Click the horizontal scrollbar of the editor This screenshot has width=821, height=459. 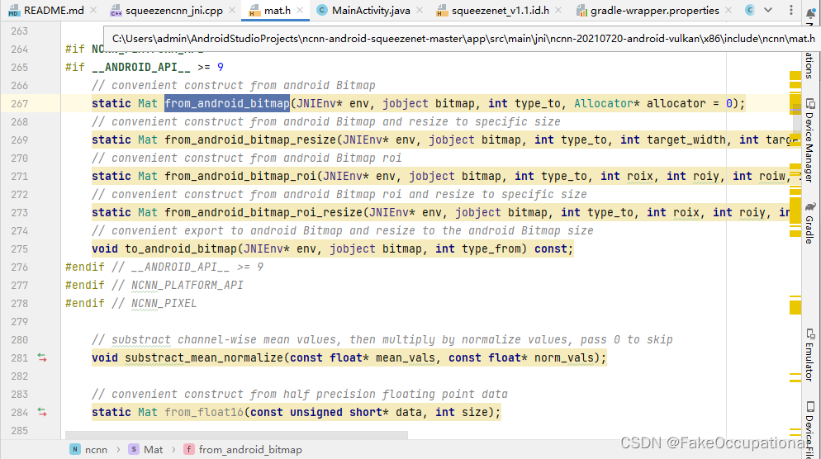[x=236, y=435]
